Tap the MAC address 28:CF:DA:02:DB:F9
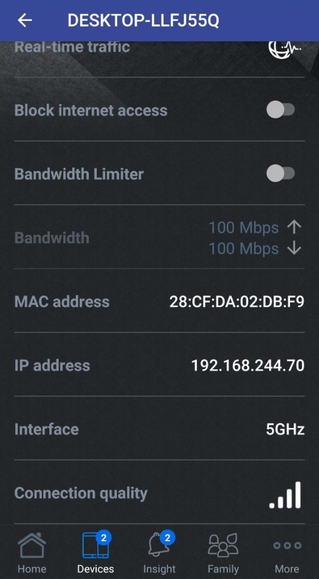The height and width of the screenshot is (579, 319). click(x=237, y=302)
